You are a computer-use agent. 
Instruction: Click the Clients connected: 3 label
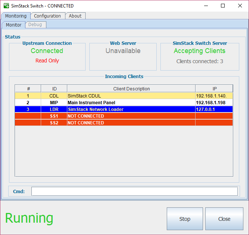200,61
